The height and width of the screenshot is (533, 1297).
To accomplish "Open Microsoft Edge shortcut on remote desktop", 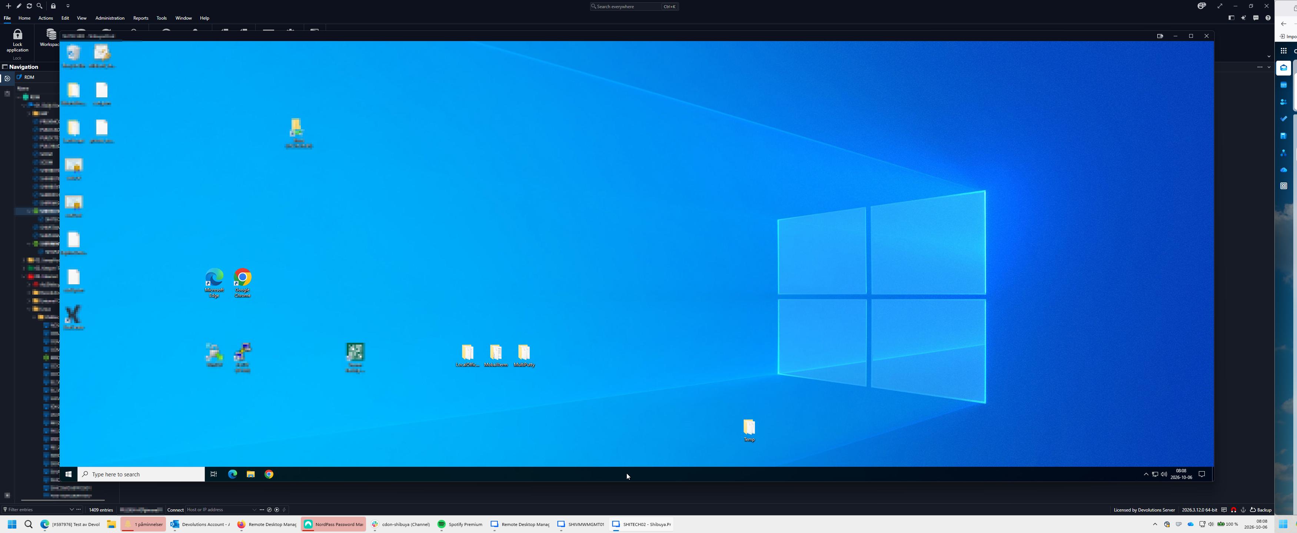I will click(x=214, y=283).
